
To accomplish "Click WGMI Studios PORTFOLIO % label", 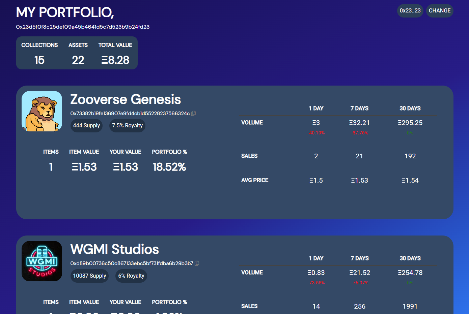I will pos(169,302).
